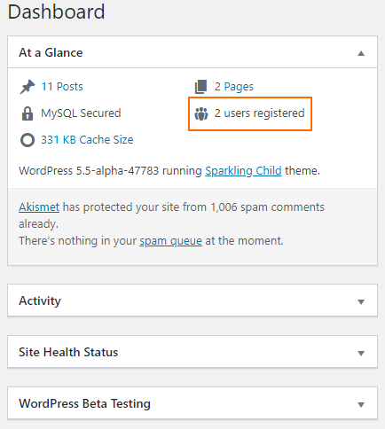Open the 11 Posts link

pos(62,87)
